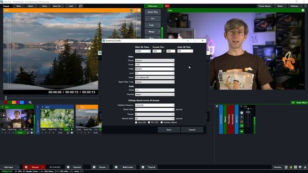Enable the Keyframe Aligned checkbox

click(162, 123)
